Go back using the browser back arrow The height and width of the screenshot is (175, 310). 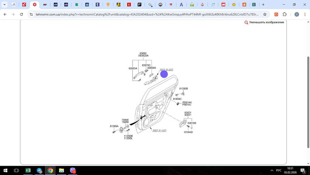coord(5,14)
